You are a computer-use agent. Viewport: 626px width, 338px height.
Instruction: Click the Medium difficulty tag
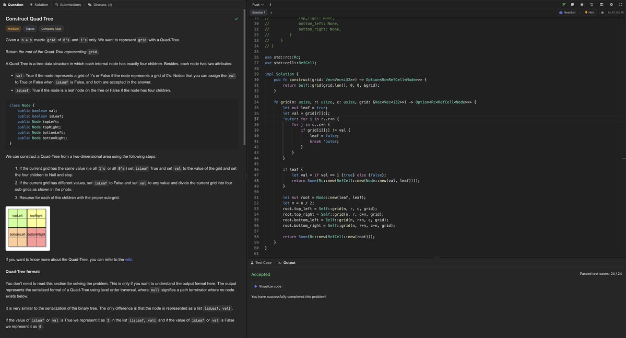pos(13,29)
